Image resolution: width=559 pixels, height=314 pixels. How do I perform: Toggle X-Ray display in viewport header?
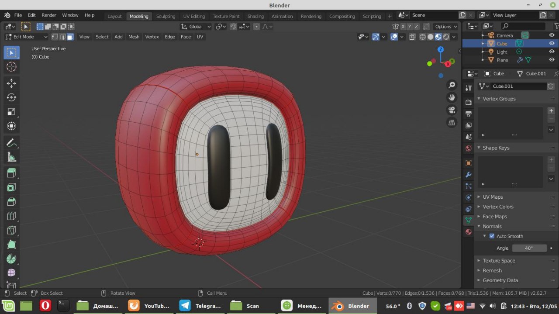tap(412, 37)
